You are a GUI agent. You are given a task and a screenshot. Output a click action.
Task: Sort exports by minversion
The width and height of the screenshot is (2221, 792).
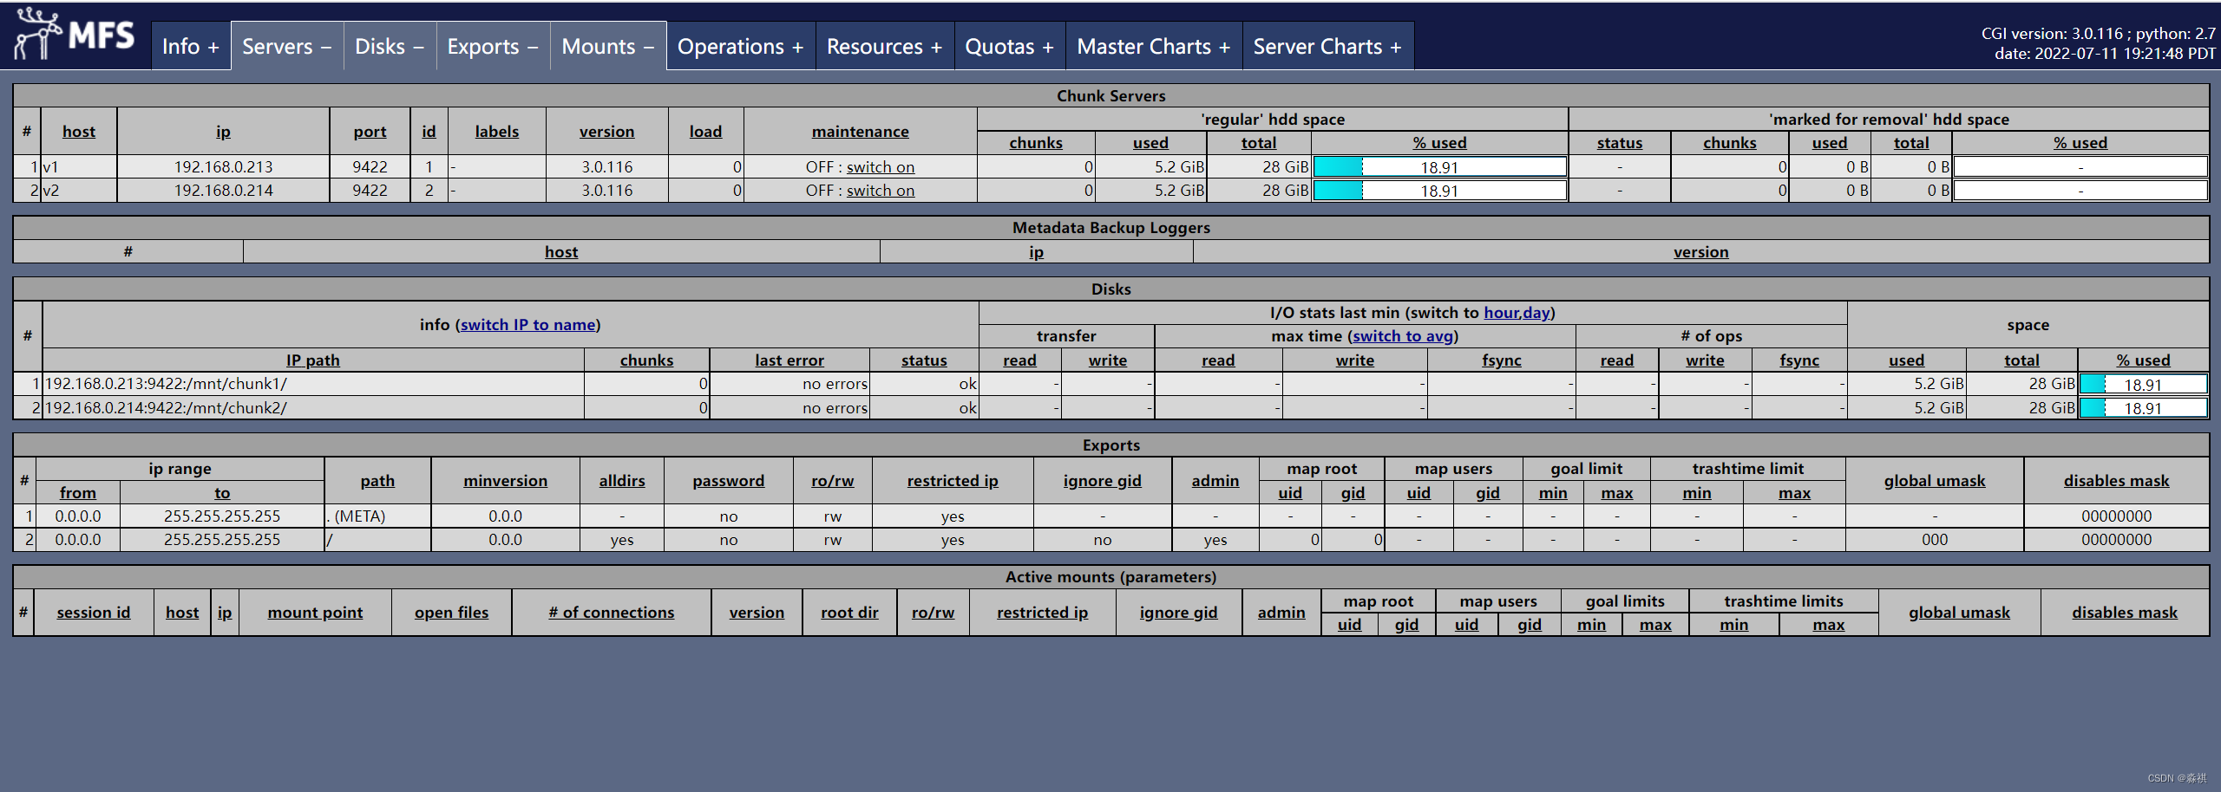point(505,481)
